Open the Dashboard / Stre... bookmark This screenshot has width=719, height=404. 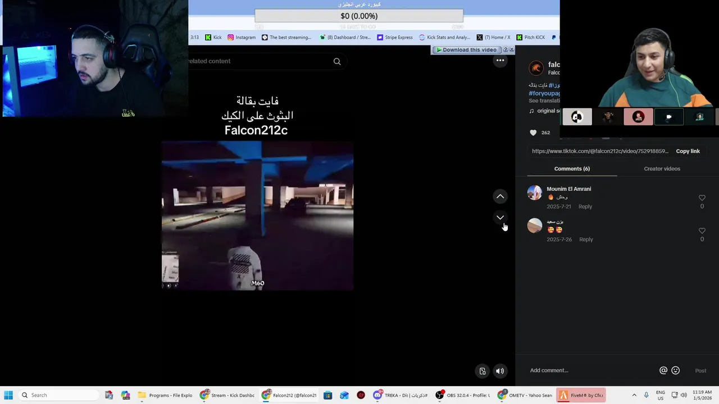click(345, 37)
